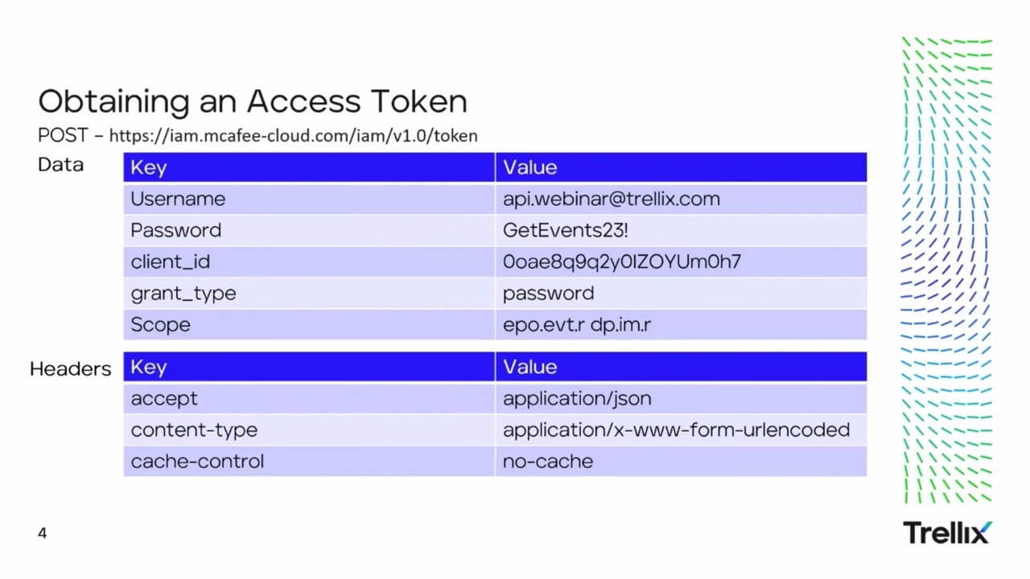This screenshot has height=579, width=1030.
Task: Click the Headers table 'Key' header
Action: [149, 367]
